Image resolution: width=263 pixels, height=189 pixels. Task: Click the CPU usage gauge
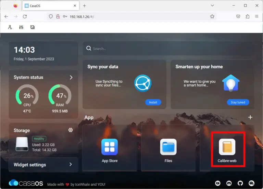coord(27,96)
